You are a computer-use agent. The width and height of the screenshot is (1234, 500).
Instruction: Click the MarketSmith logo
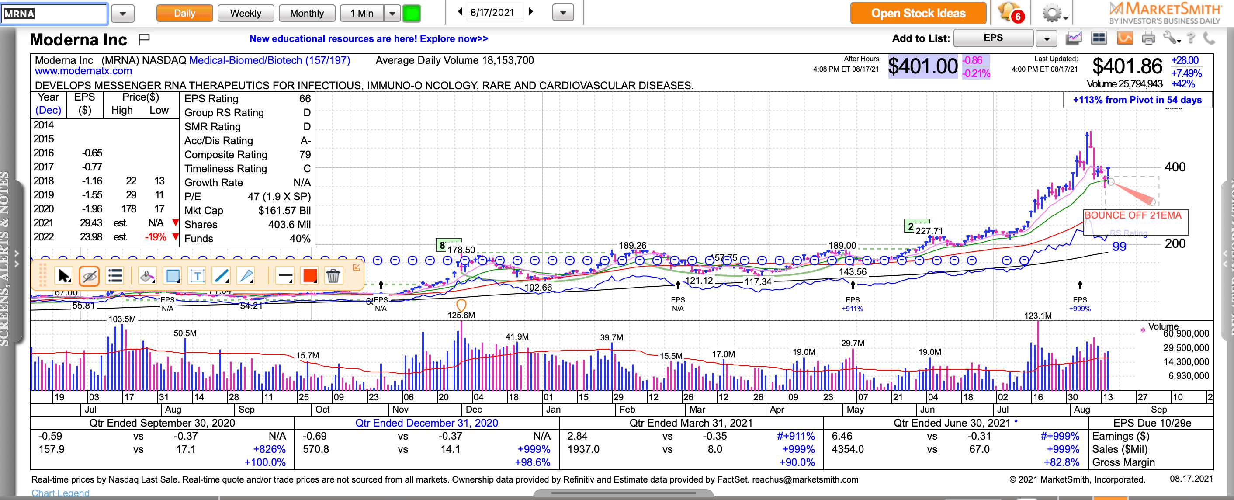click(1165, 13)
